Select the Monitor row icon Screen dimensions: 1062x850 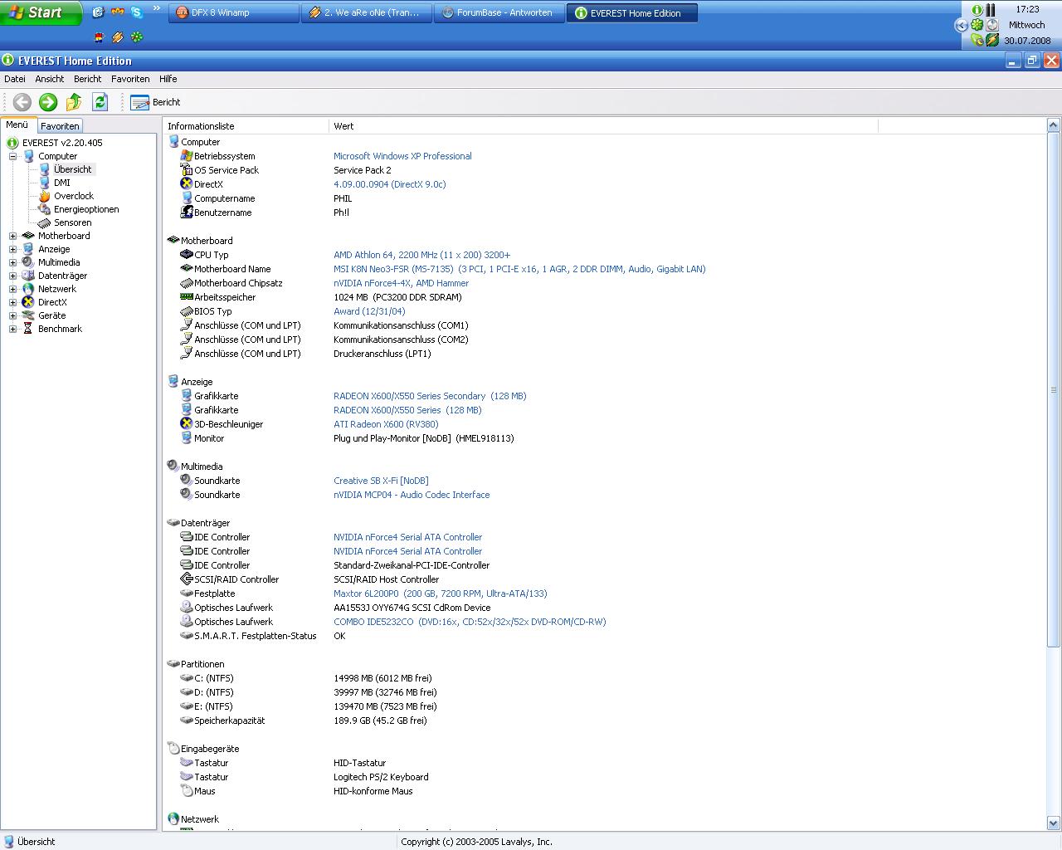coord(187,438)
